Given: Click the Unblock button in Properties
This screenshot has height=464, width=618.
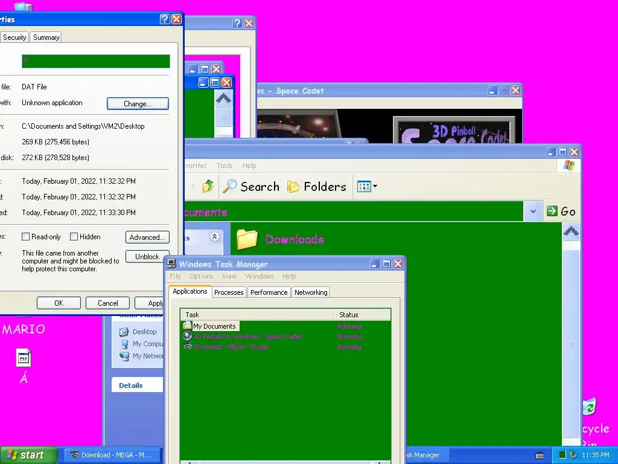Looking at the screenshot, I should 147,256.
